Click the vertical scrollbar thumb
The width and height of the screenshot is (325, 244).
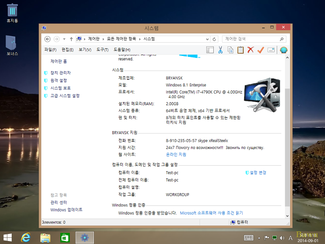pyautogui.click(x=287, y=147)
